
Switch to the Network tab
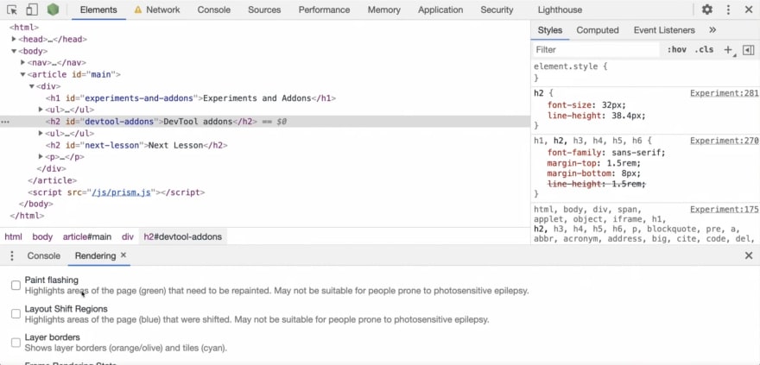[x=163, y=9]
